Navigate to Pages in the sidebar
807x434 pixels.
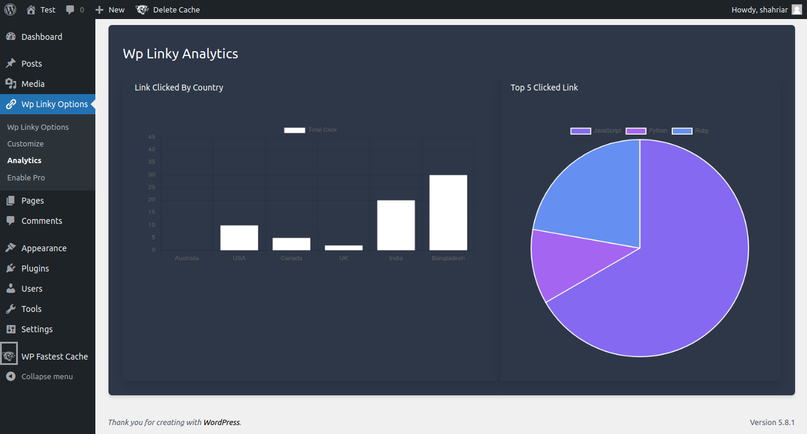[48, 201]
